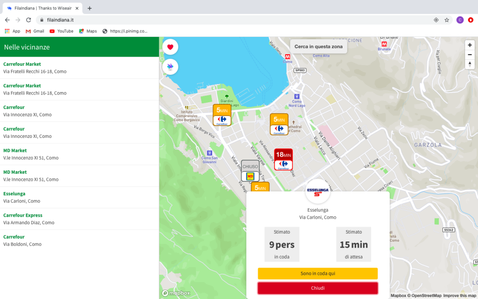Zoom in the map with plus button
This screenshot has height=299, width=478.
470,45
